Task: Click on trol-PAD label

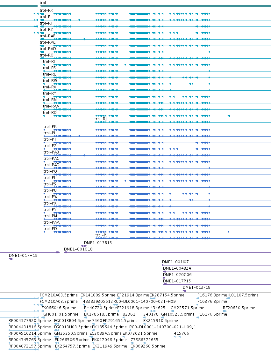Action: [x=51, y=165]
